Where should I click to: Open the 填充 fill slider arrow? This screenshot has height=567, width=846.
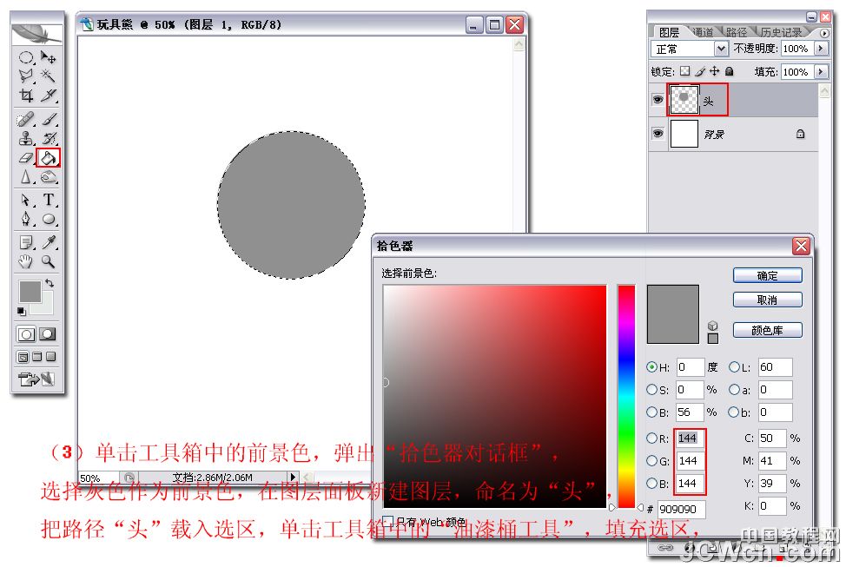pyautogui.click(x=821, y=72)
